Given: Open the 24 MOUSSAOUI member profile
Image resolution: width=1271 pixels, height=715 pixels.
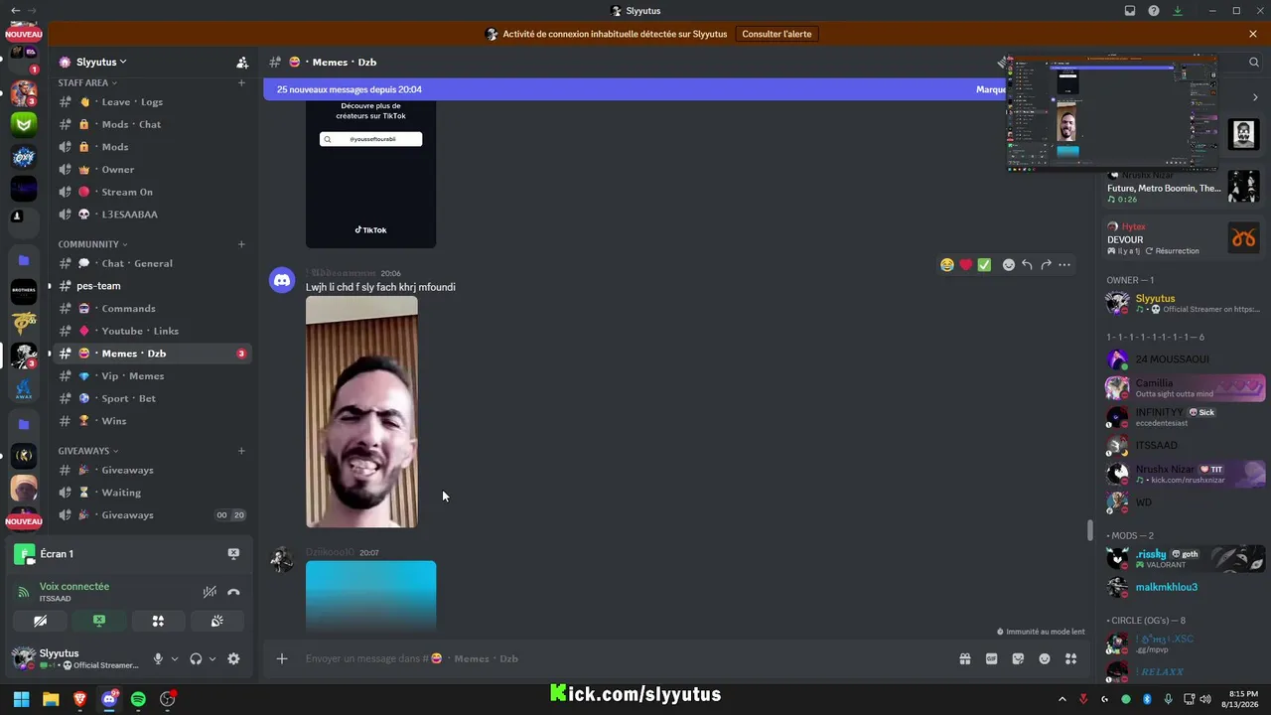Looking at the screenshot, I should click(1186, 359).
